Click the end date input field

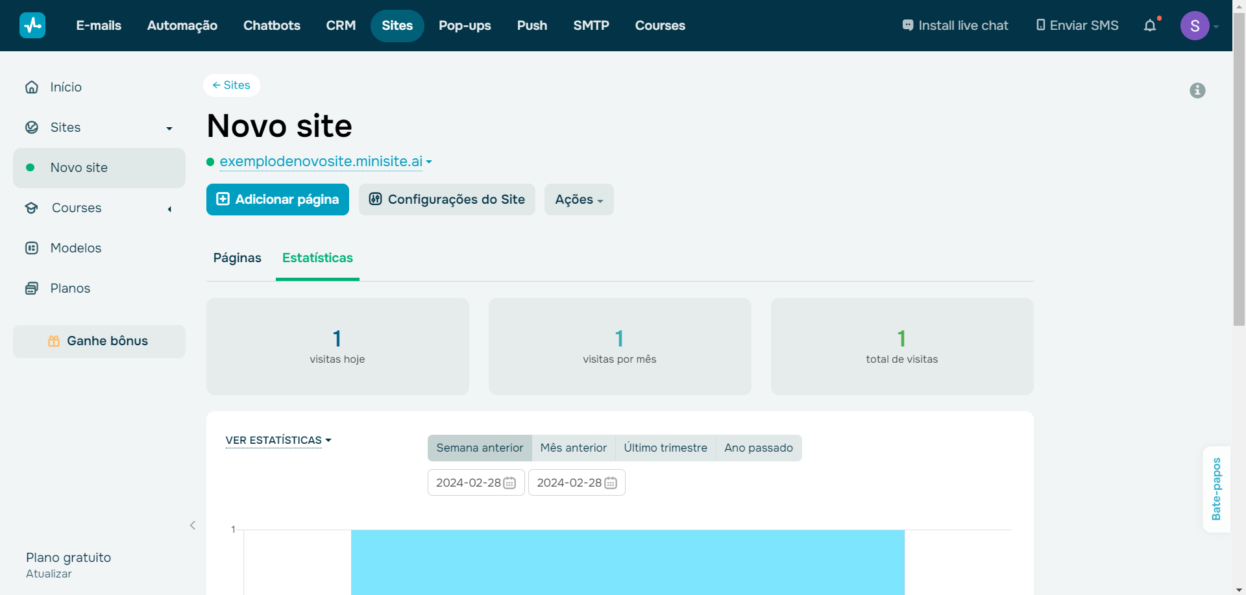coord(577,483)
